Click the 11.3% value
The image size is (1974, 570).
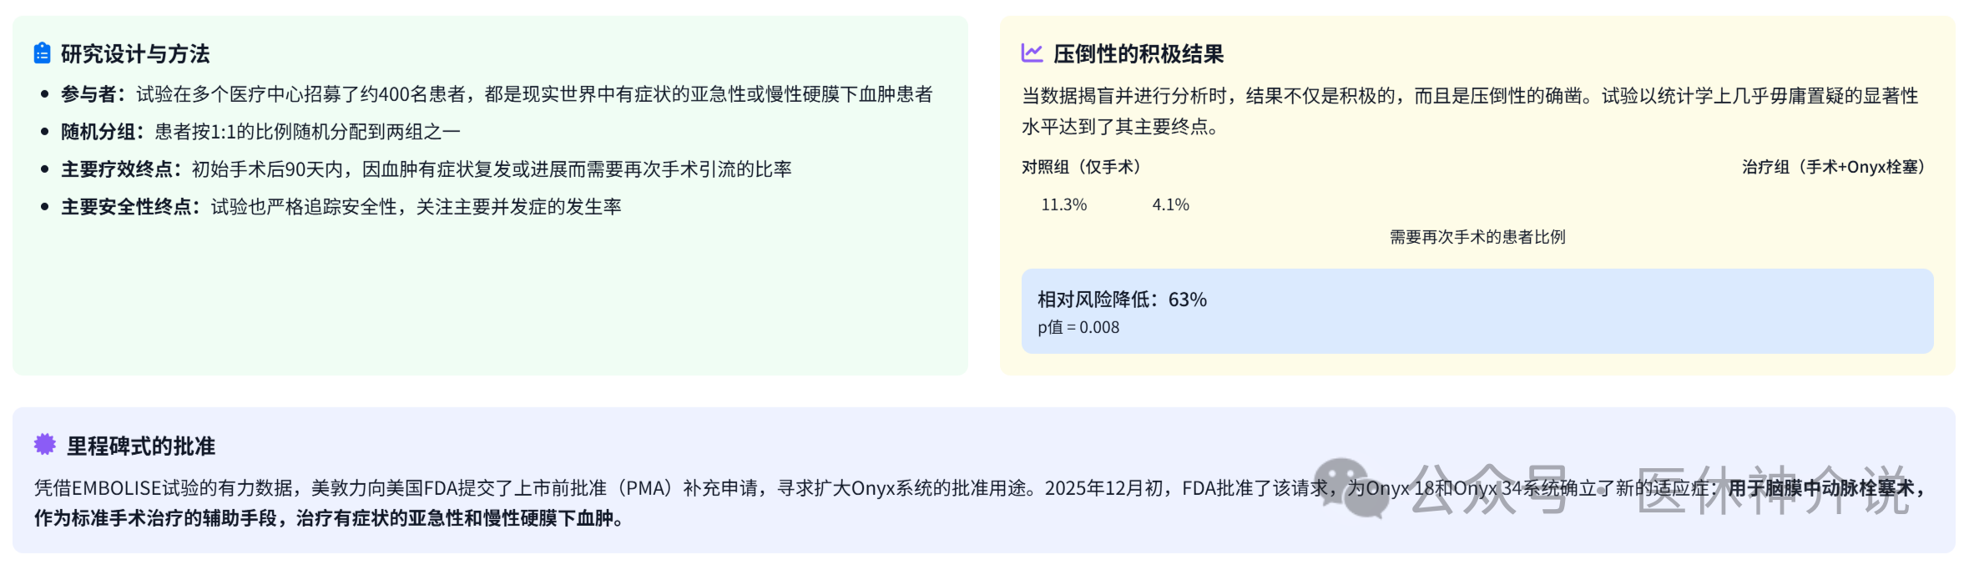pos(1063,204)
